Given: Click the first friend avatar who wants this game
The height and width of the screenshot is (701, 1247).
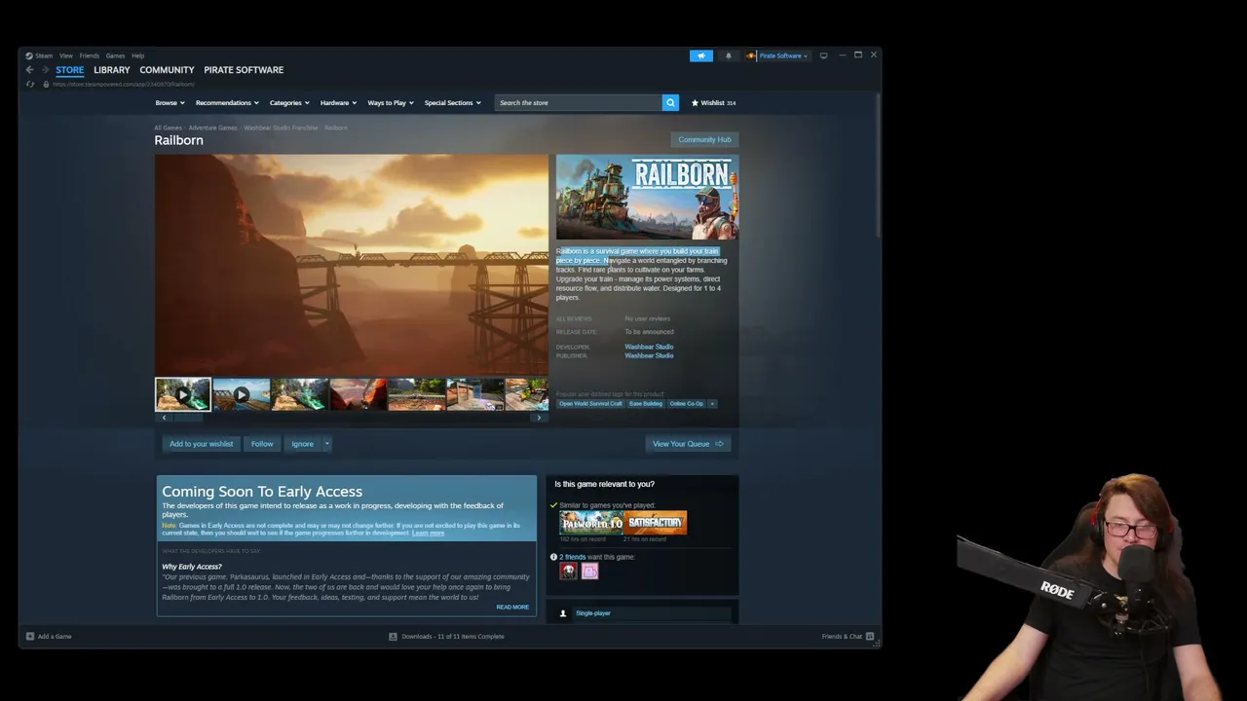Looking at the screenshot, I should click(568, 572).
